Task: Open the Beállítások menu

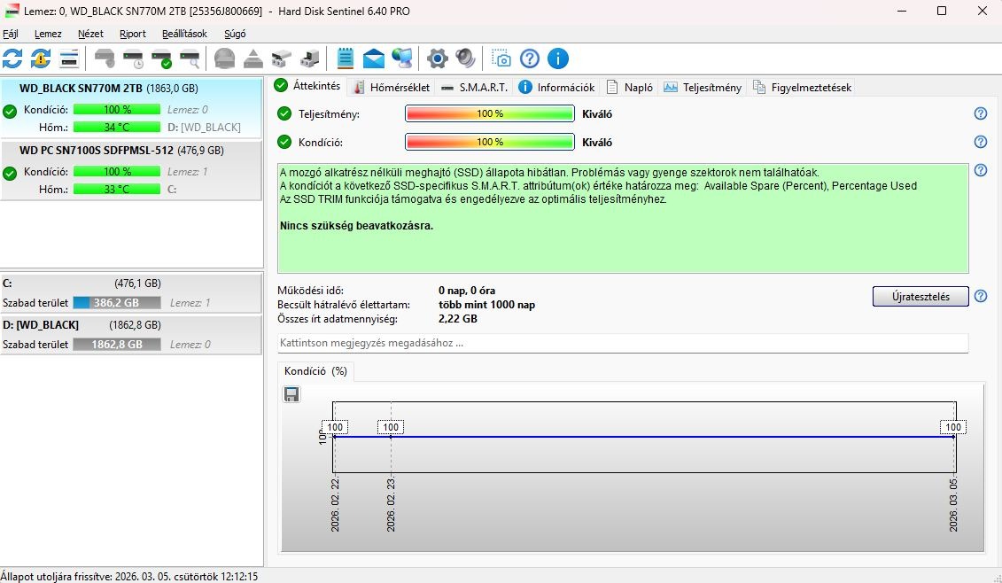Action: 184,34
